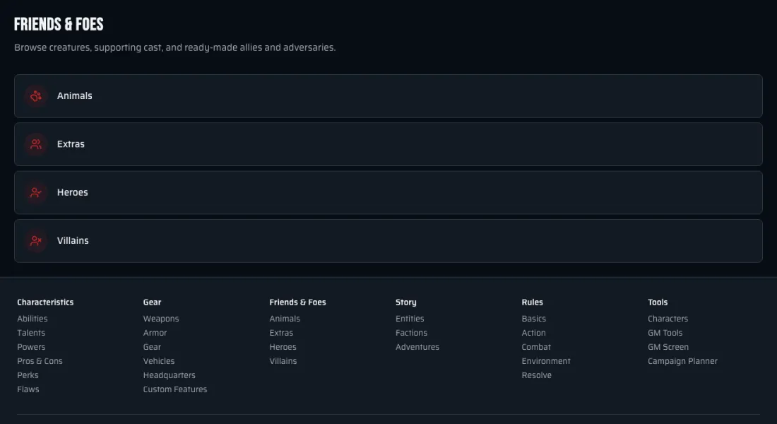The width and height of the screenshot is (777, 424).
Task: Click the Friends & Foes footer heading
Action: pos(298,302)
